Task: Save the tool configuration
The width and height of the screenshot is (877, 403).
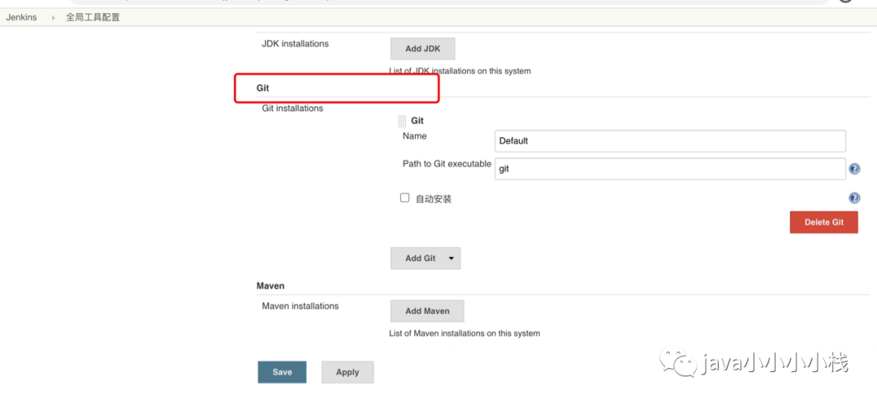Action: coord(282,372)
